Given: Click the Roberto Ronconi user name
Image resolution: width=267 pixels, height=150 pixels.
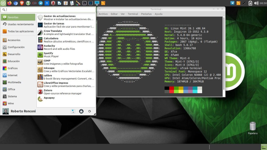Looking at the screenshot, I should pyautogui.click(x=23, y=111).
